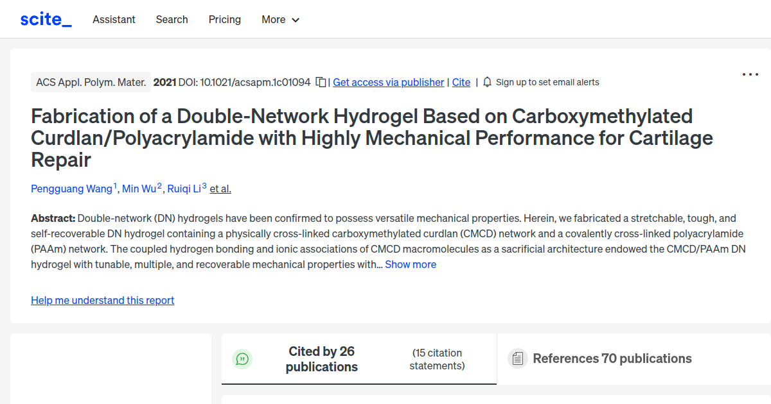This screenshot has height=404, width=771.
Task: Expand the More navigation menu
Action: (x=280, y=20)
